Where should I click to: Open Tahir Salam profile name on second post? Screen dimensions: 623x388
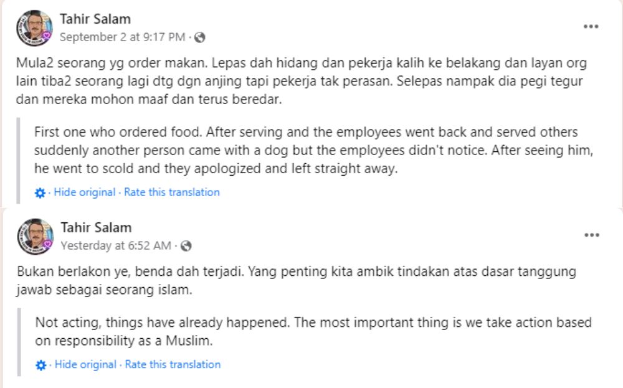pos(96,227)
